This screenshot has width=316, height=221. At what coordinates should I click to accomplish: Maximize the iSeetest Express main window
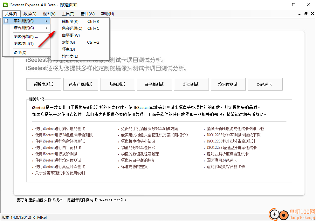tap(294, 5)
